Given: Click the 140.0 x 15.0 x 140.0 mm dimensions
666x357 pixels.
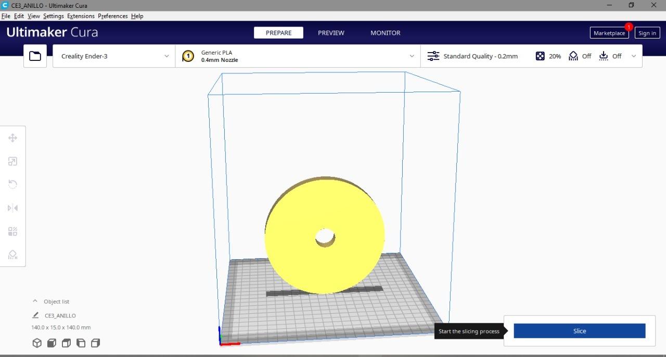Looking at the screenshot, I should 61,327.
